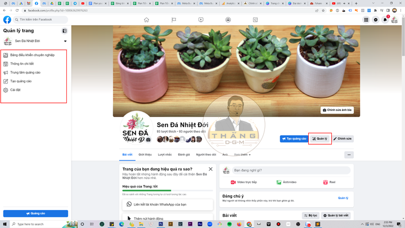Screen dimensions: 405x228
Task: Click the Quản lý button beside Chỉnh sửa
Action: click(x=319, y=139)
